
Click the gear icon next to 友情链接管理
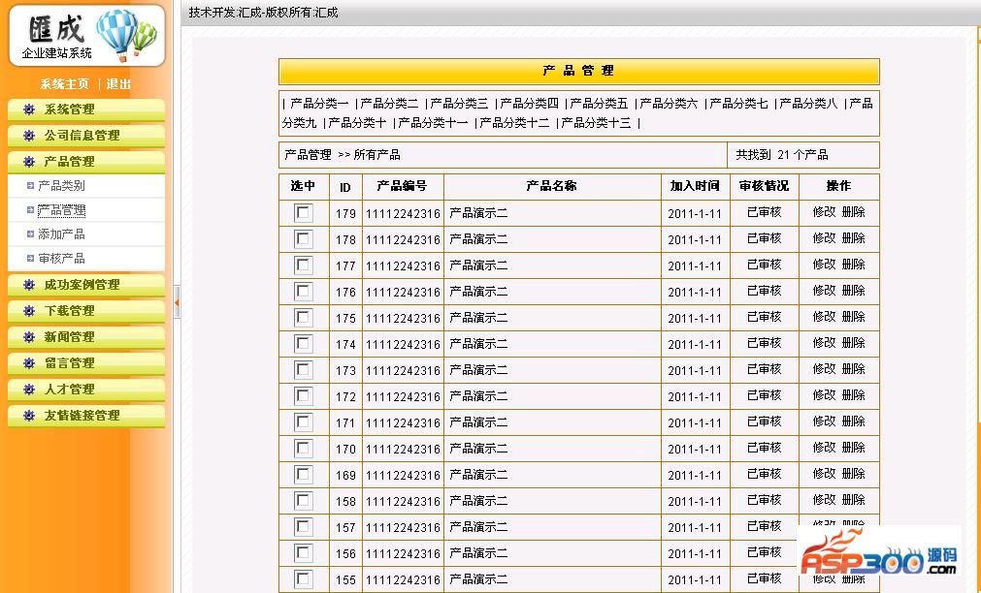pyautogui.click(x=29, y=416)
